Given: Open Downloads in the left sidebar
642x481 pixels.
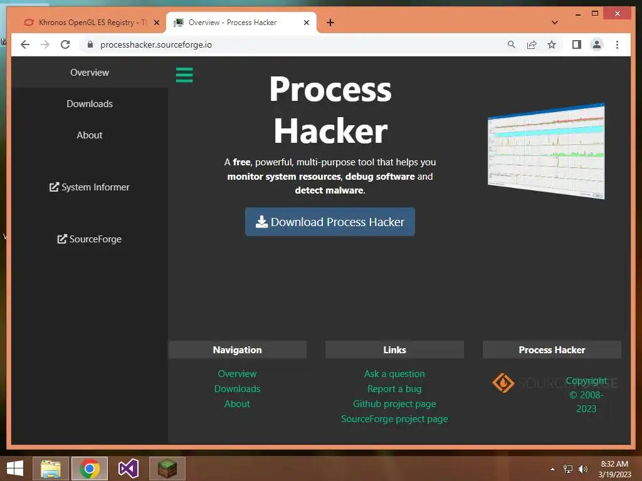Looking at the screenshot, I should click(x=90, y=104).
